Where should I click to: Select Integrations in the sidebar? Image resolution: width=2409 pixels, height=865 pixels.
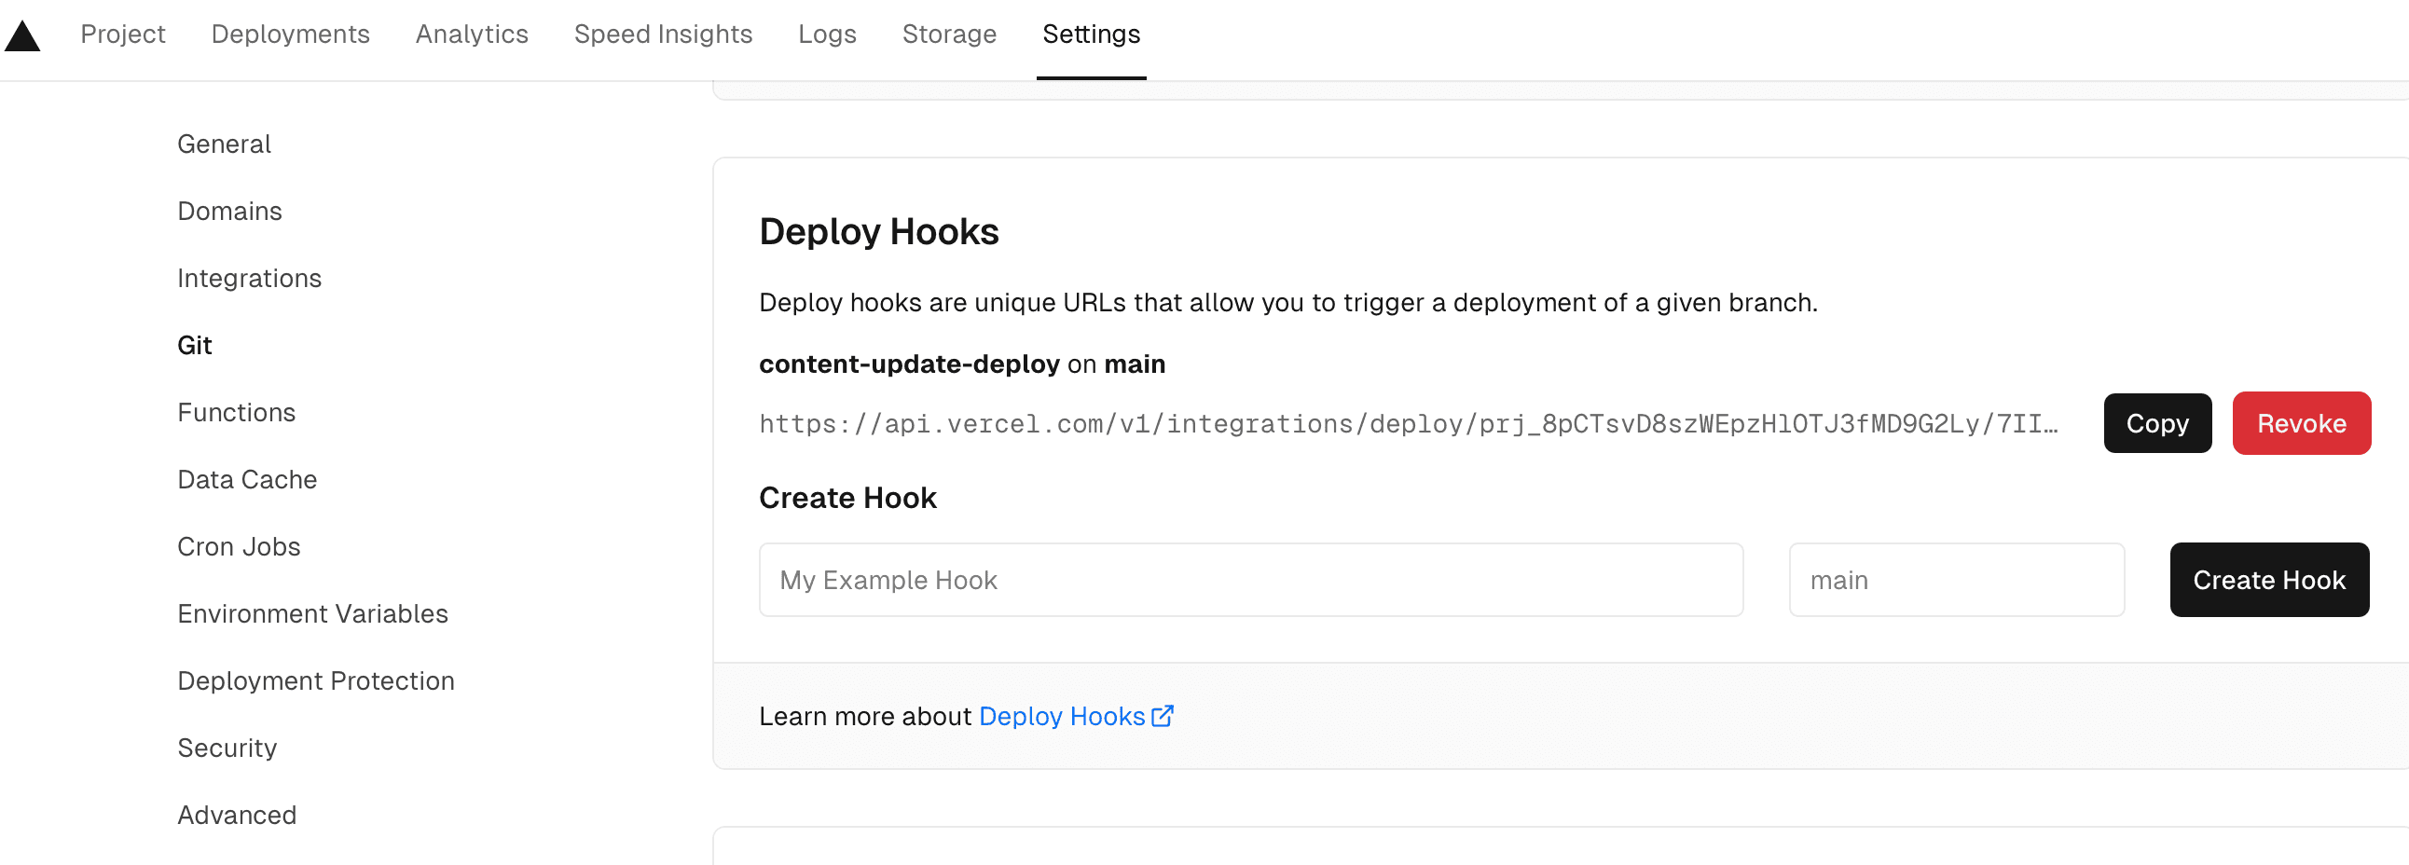point(249,279)
